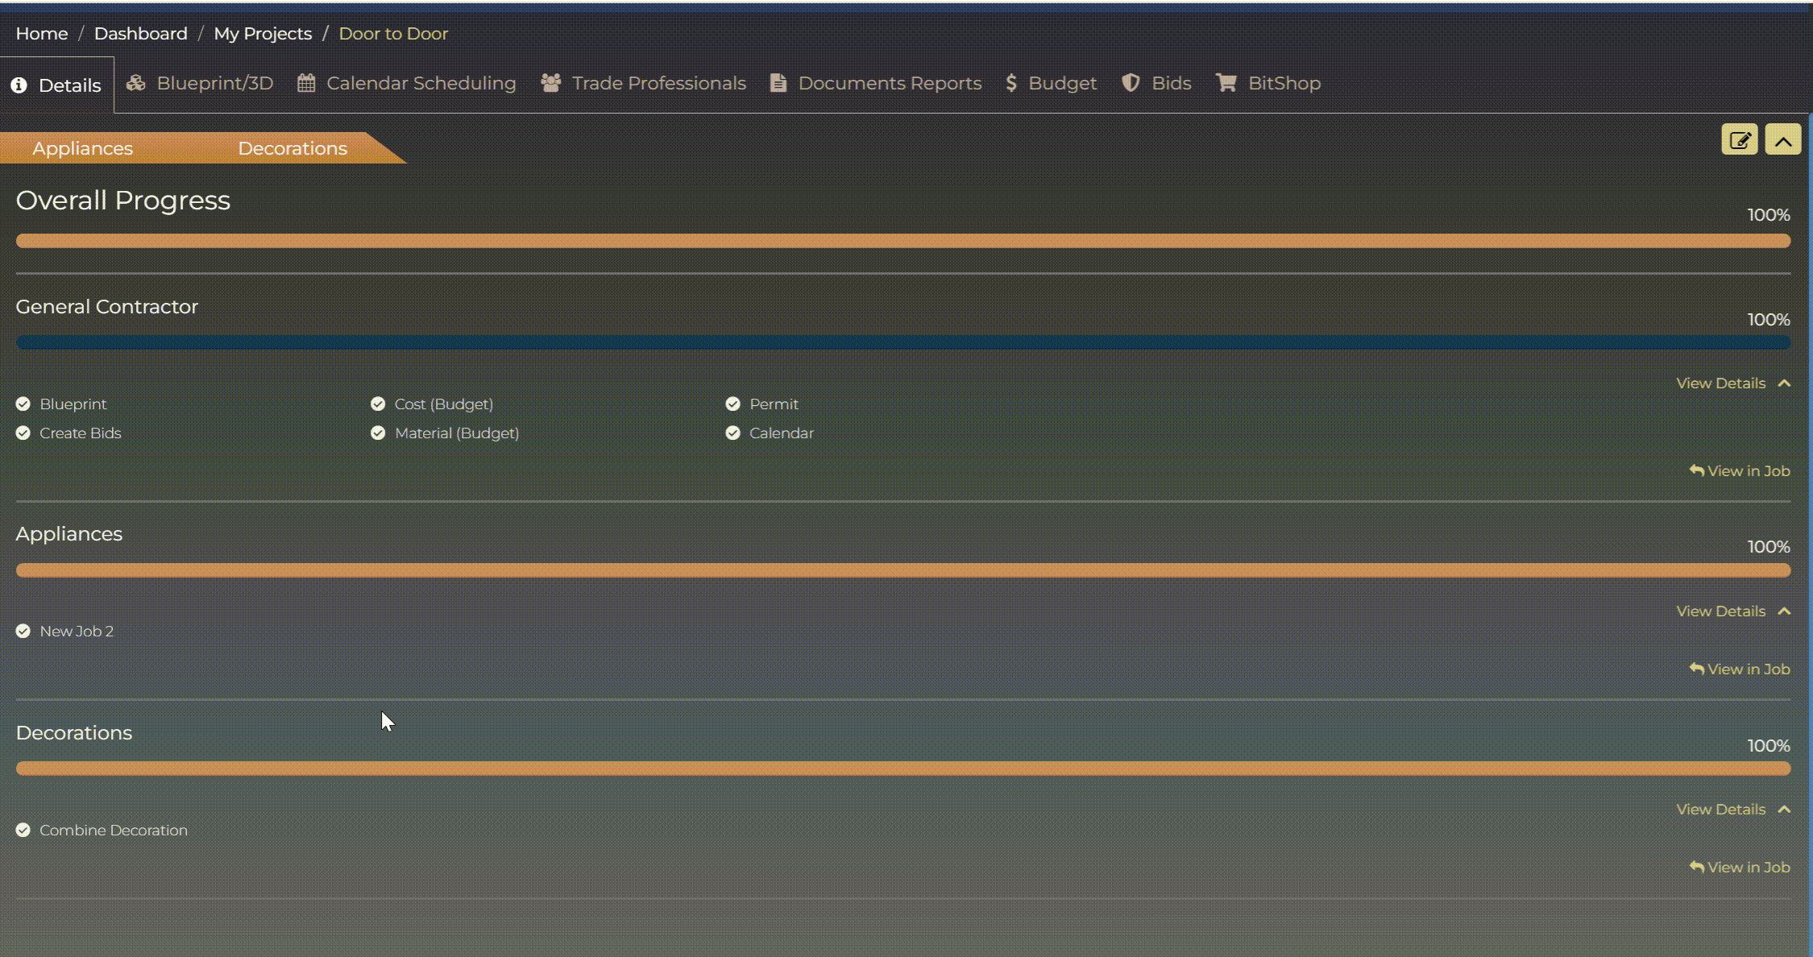
Task: Click the Calendar Scheduling calendar icon
Action: [306, 83]
